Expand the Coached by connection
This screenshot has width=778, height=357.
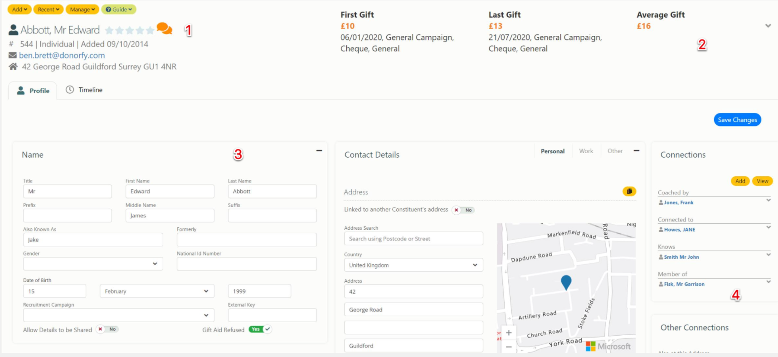point(768,200)
